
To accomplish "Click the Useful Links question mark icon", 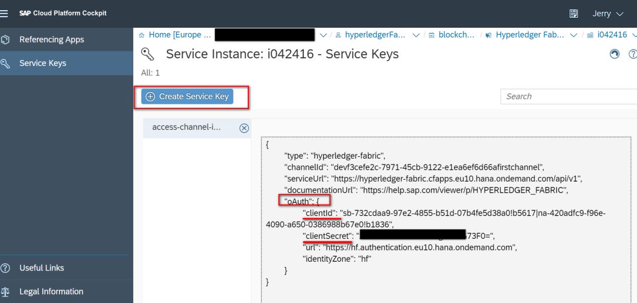I will pos(5,268).
